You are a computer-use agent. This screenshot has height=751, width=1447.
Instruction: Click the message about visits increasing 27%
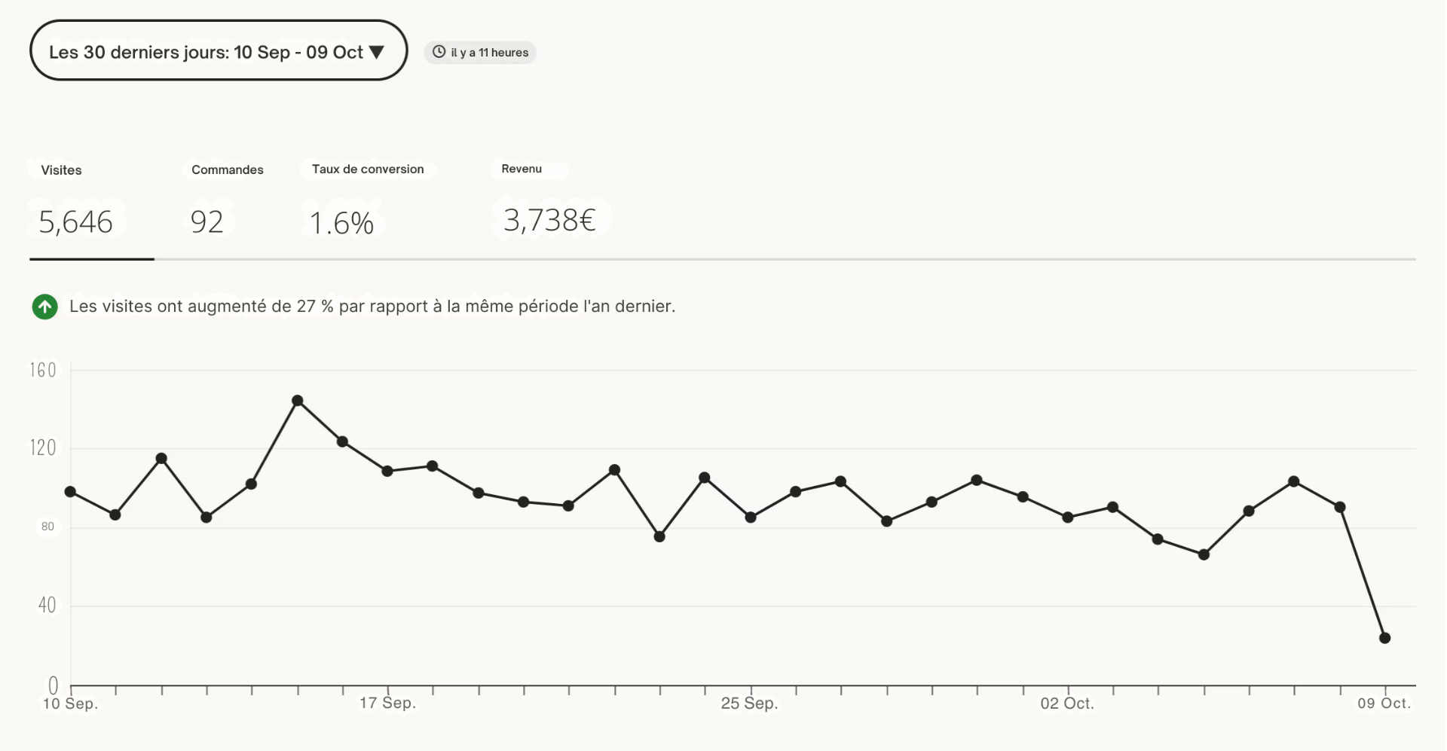click(372, 307)
